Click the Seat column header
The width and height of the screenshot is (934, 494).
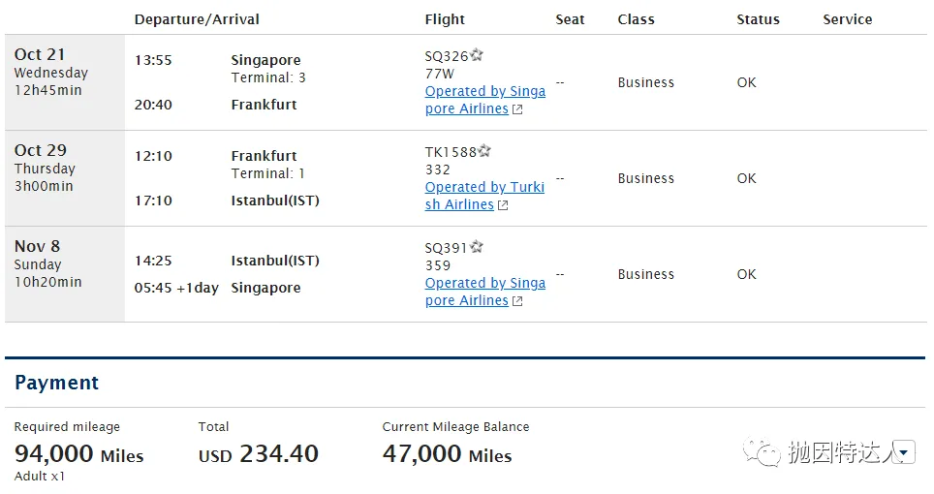pyautogui.click(x=570, y=19)
